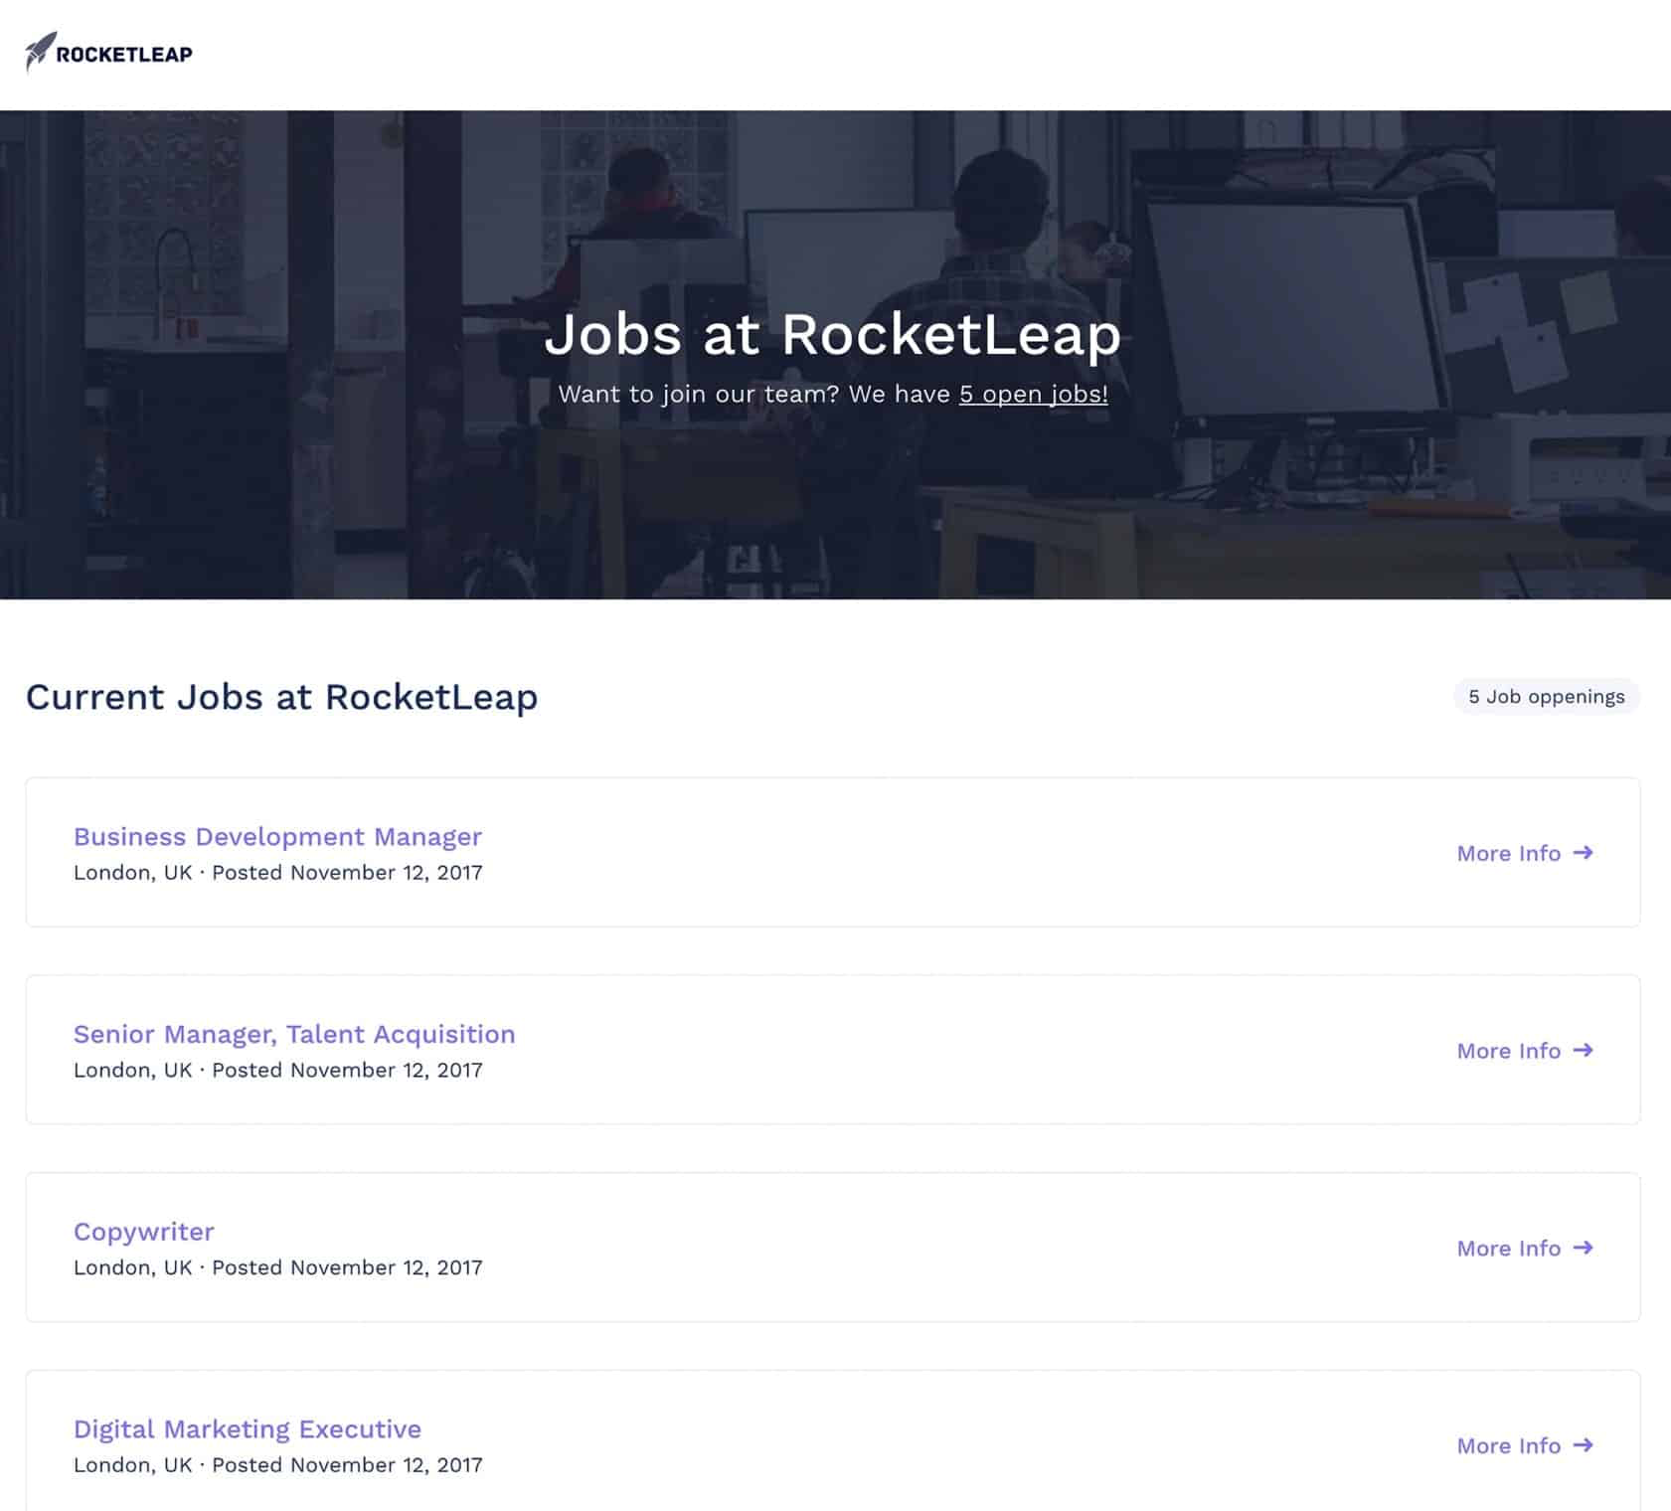The image size is (1671, 1511).
Task: Click 'Want to join our team?' hero text
Action: click(x=700, y=395)
